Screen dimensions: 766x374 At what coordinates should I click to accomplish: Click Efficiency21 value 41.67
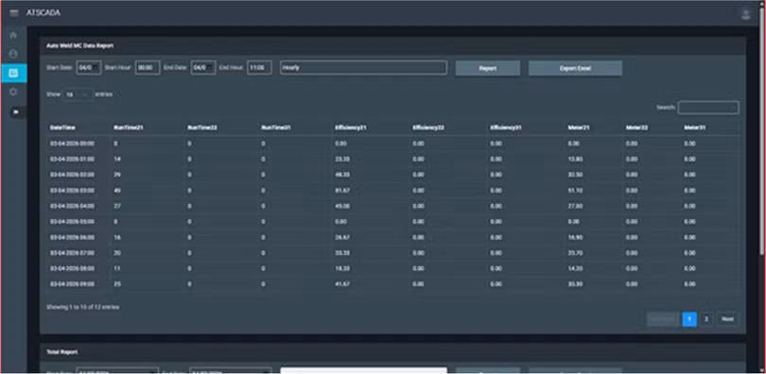point(342,283)
